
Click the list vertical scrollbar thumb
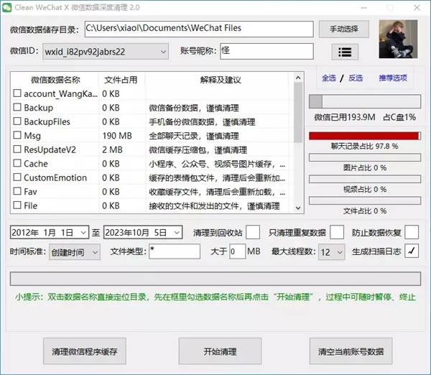point(298,113)
